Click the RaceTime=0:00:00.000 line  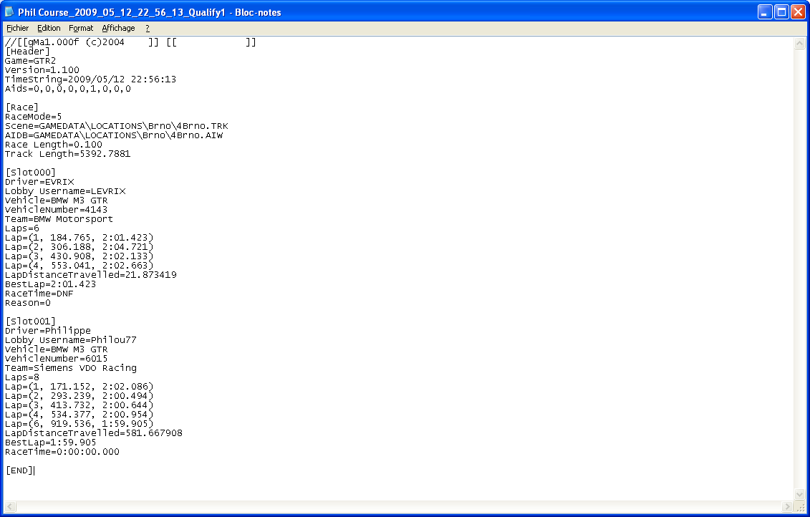click(62, 451)
